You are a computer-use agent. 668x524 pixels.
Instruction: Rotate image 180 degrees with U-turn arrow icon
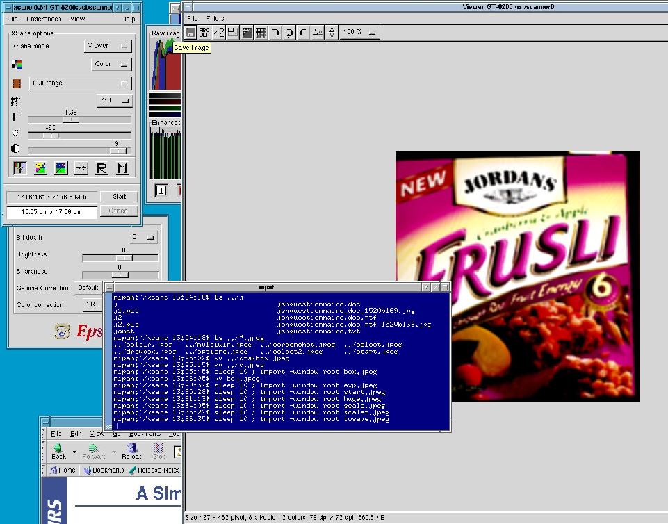(x=289, y=33)
